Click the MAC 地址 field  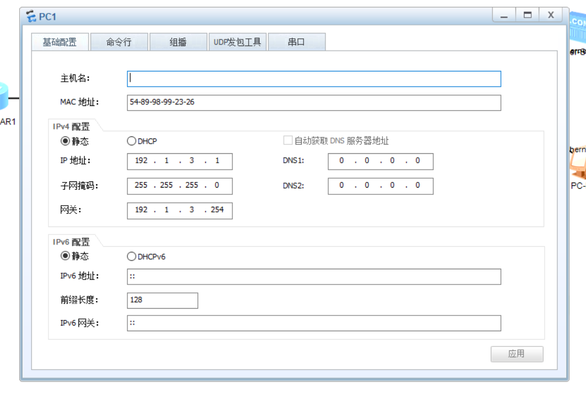click(x=314, y=103)
